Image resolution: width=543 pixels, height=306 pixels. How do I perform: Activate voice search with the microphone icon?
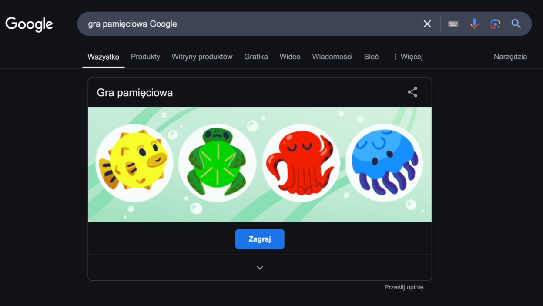[474, 24]
